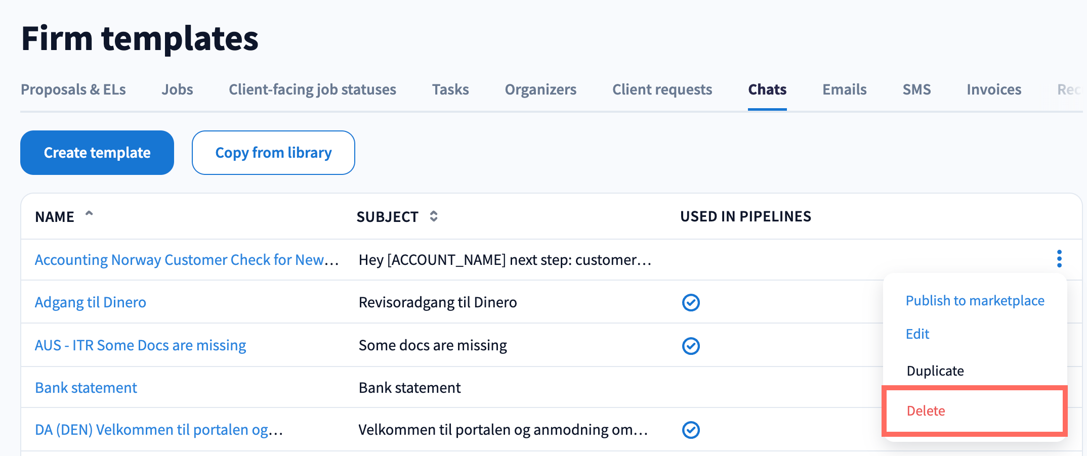Click the Used in Pipelines column header
Viewport: 1087px width, 456px height.
745,216
